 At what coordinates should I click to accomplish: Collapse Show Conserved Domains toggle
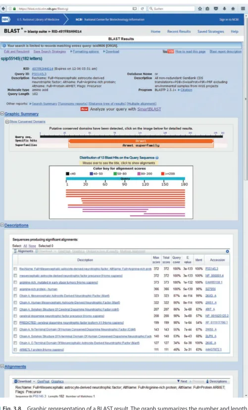coord(7,121)
